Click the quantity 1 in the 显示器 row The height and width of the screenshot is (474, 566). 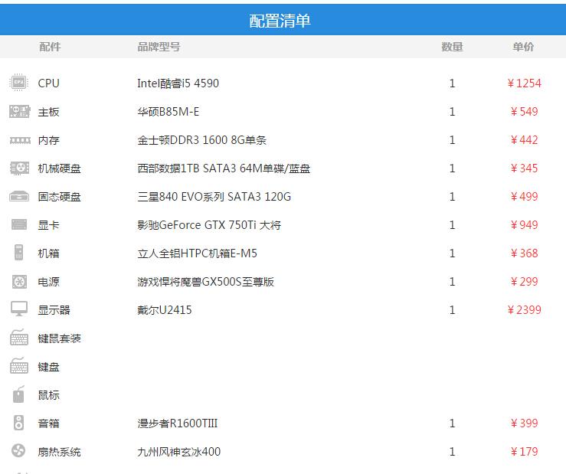pos(452,309)
